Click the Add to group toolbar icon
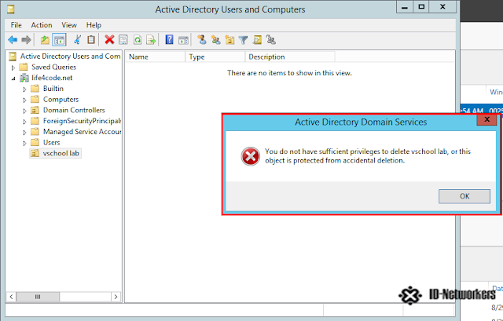This screenshot has width=503, height=321. 271,40
